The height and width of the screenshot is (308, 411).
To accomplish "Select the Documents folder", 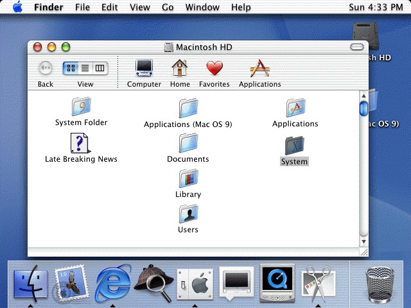I will coord(188,142).
